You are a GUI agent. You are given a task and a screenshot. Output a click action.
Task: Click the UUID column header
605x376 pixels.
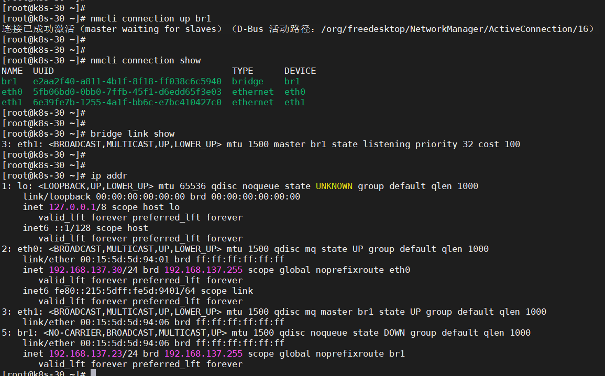tap(43, 71)
